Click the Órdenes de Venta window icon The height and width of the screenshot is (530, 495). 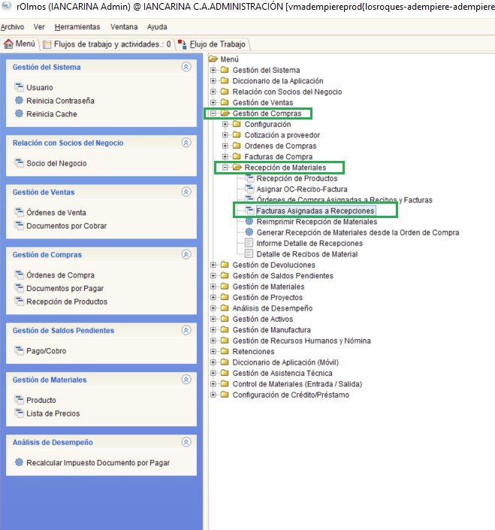coord(19,212)
